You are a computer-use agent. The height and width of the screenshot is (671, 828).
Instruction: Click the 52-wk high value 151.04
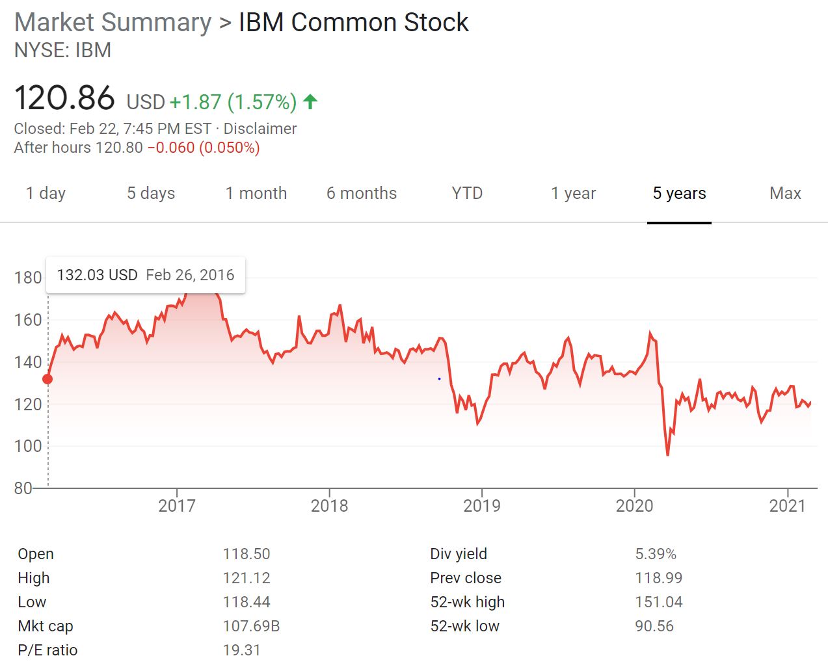pyautogui.click(x=659, y=601)
